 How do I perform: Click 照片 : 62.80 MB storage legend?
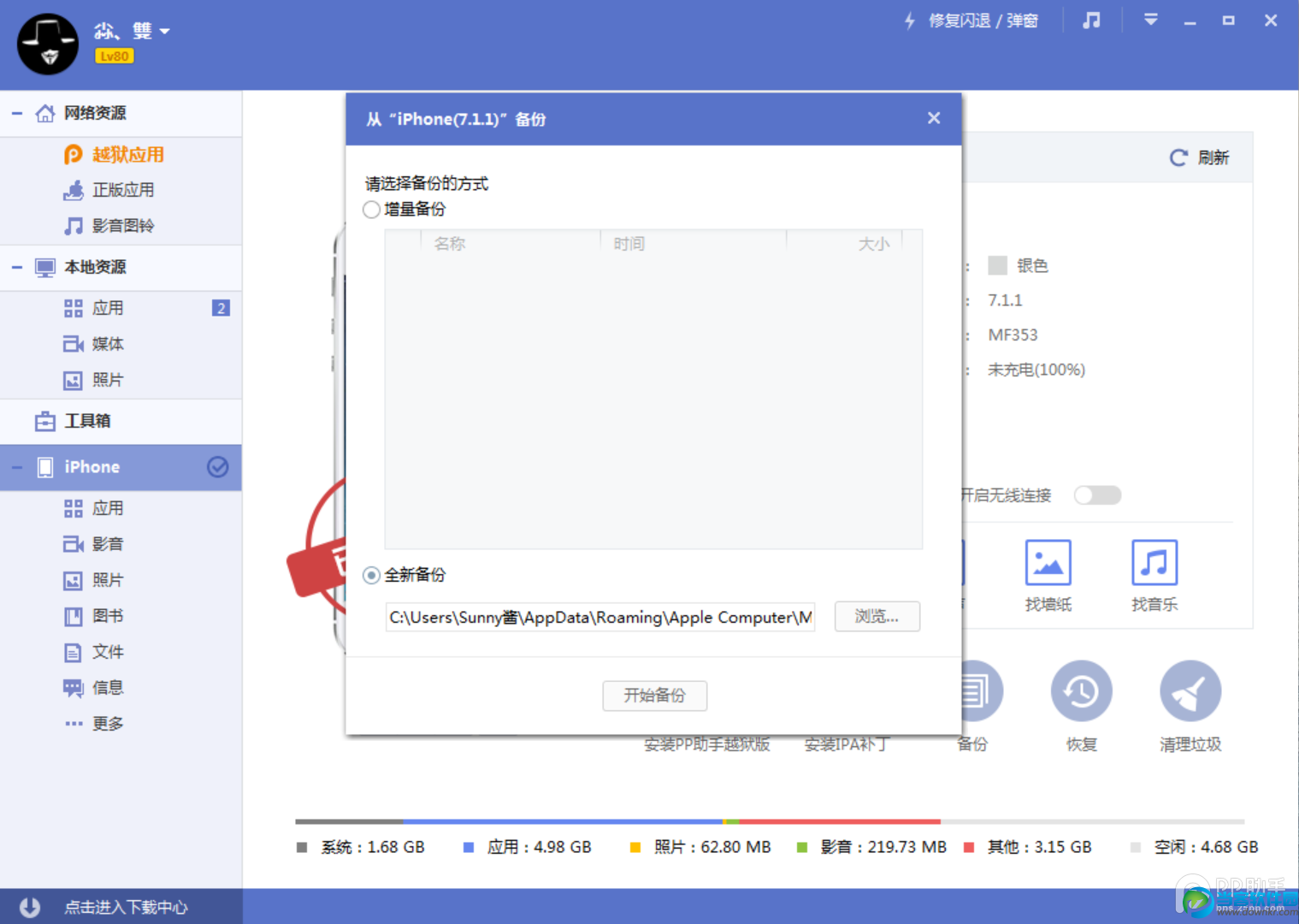click(x=700, y=847)
